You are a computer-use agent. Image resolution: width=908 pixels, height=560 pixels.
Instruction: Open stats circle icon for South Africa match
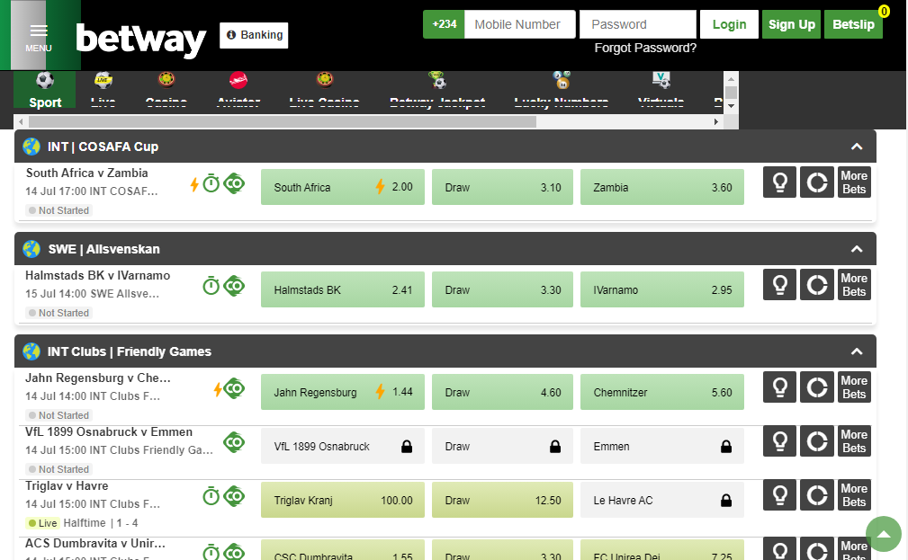[816, 182]
